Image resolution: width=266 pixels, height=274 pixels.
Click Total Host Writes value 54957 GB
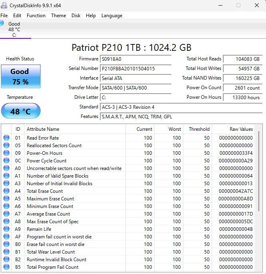point(243,69)
